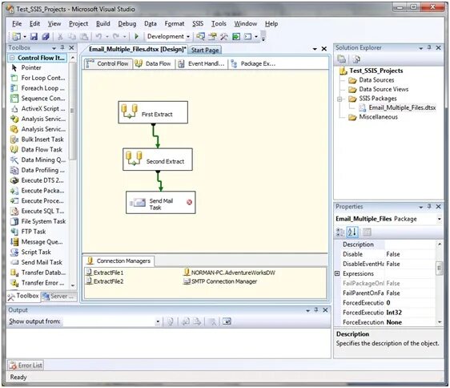Select Send Mail Task in Toolbox list
The image size is (450, 388).
click(36, 262)
